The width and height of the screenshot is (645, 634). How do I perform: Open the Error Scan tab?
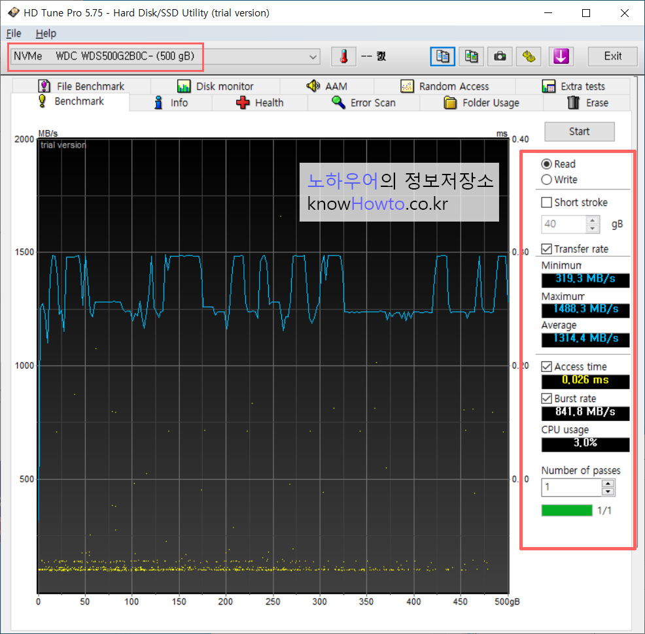[x=364, y=103]
